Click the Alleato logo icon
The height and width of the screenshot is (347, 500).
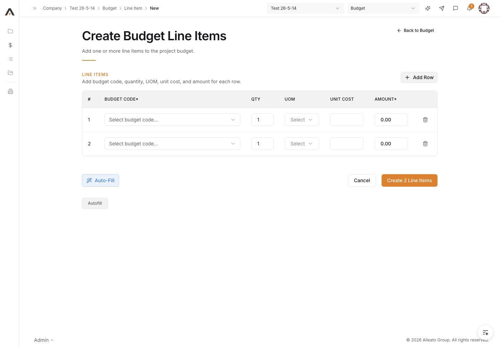coord(10,12)
